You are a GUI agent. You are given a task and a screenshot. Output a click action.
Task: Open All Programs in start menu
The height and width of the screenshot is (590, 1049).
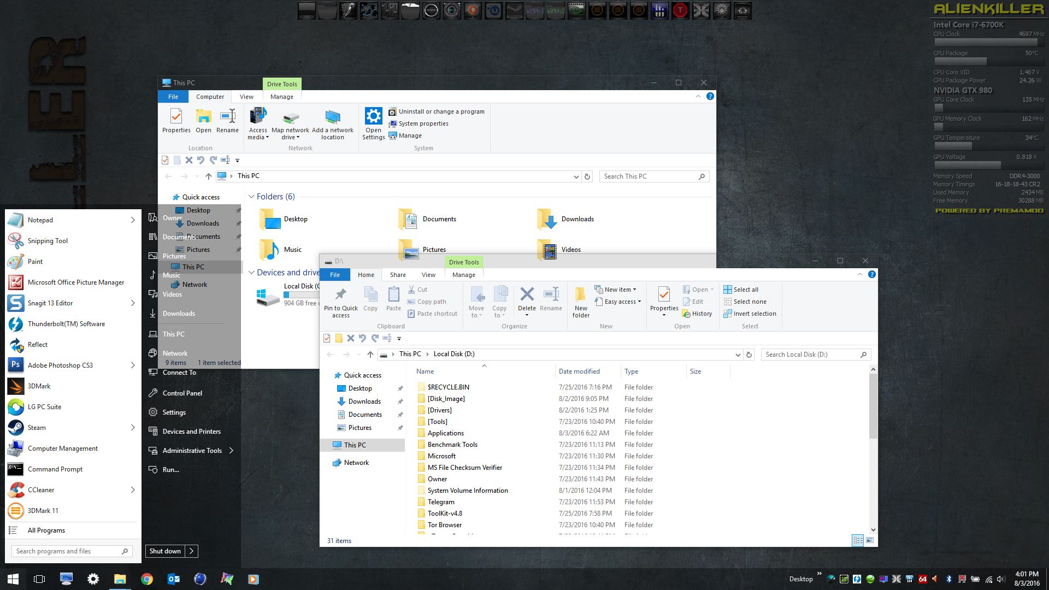tap(73, 530)
